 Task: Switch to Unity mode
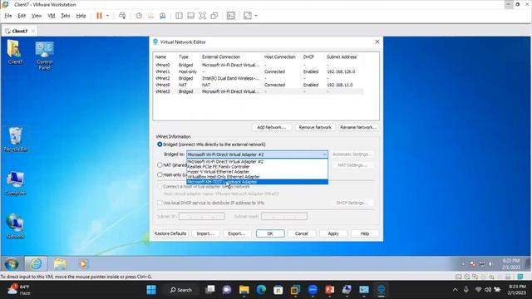[214, 16]
